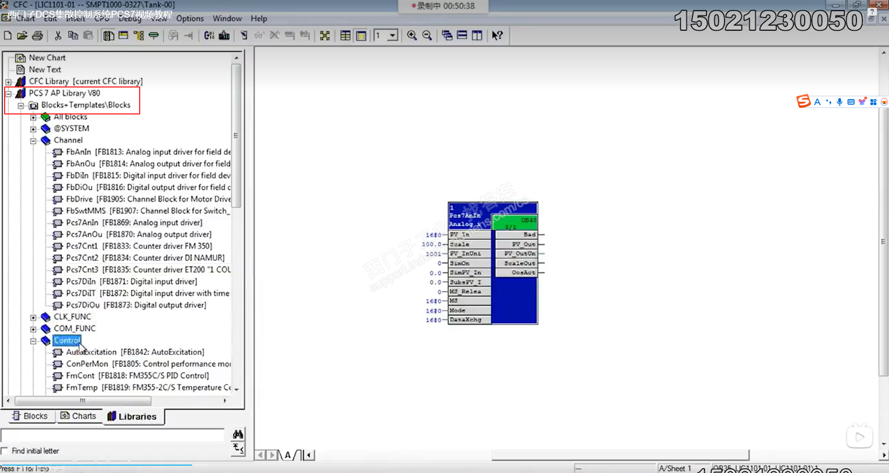Collapse the Channel folder
889x473 pixels.
coord(33,141)
